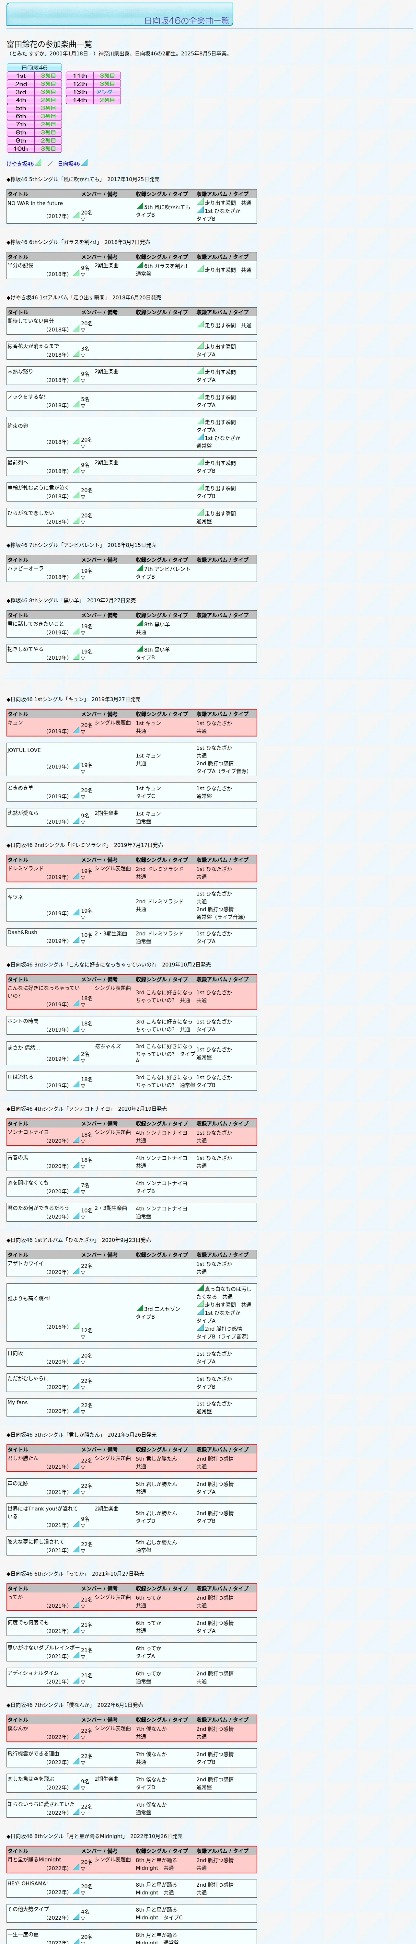Expand member list for My fans

point(83,1412)
